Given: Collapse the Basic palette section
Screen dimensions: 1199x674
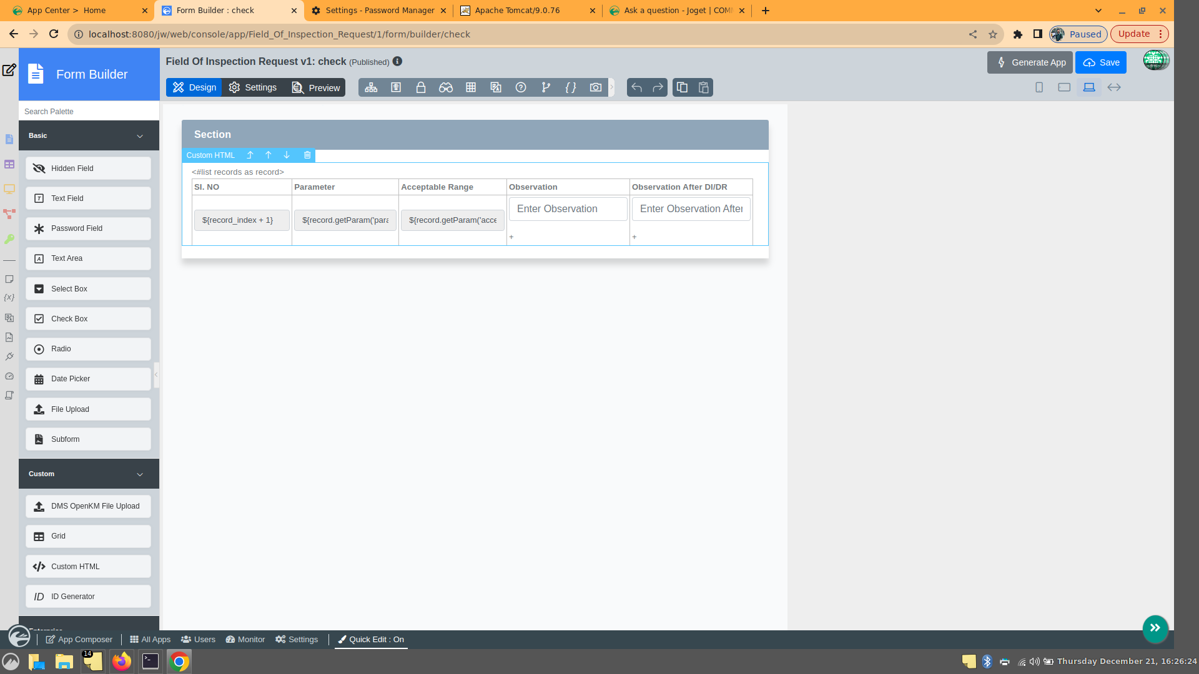Looking at the screenshot, I should click(x=140, y=136).
